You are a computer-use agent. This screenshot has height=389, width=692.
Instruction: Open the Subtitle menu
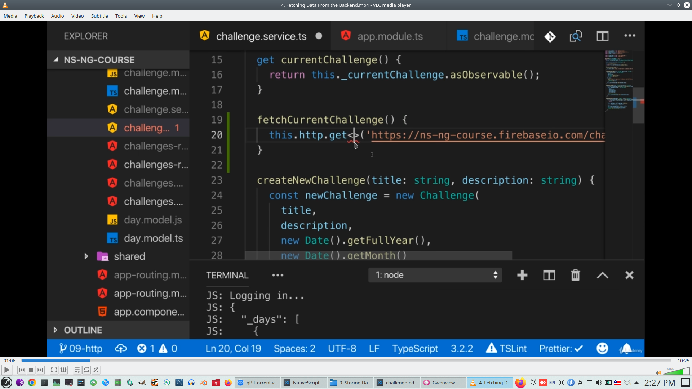[x=99, y=16]
